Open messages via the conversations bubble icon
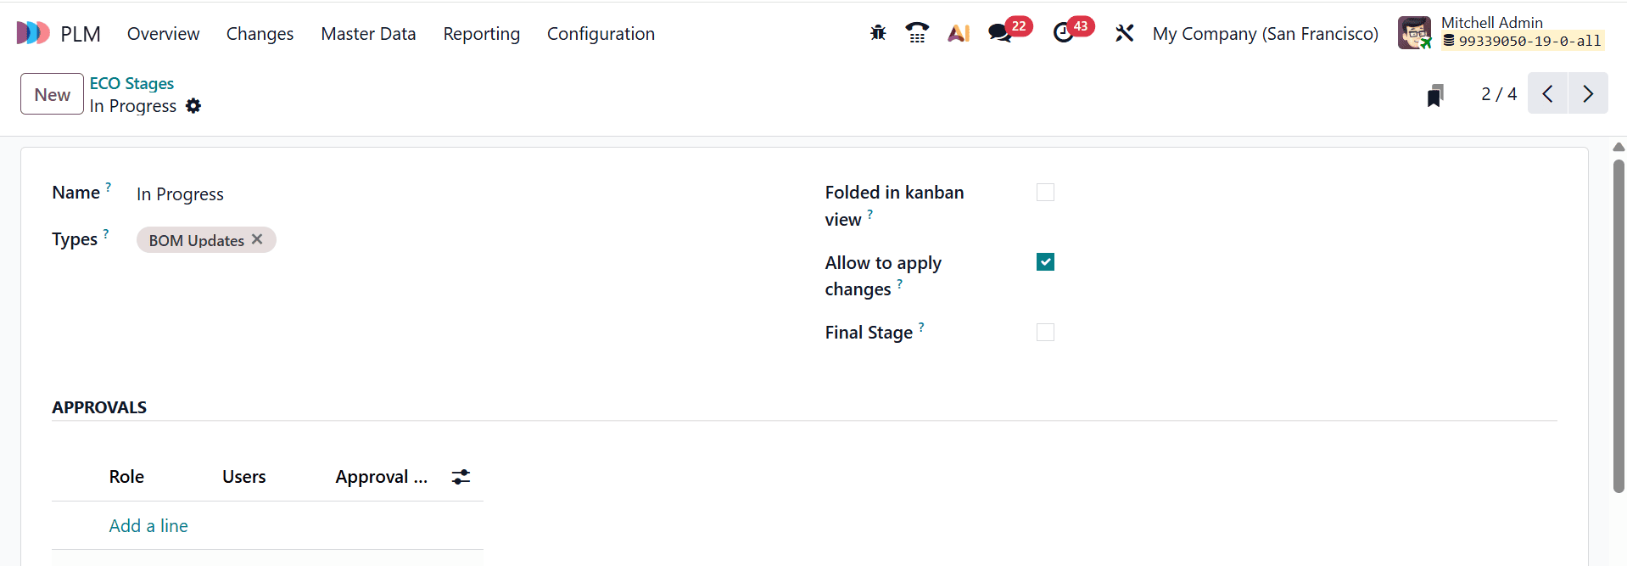This screenshot has height=566, width=1627. tap(1001, 33)
